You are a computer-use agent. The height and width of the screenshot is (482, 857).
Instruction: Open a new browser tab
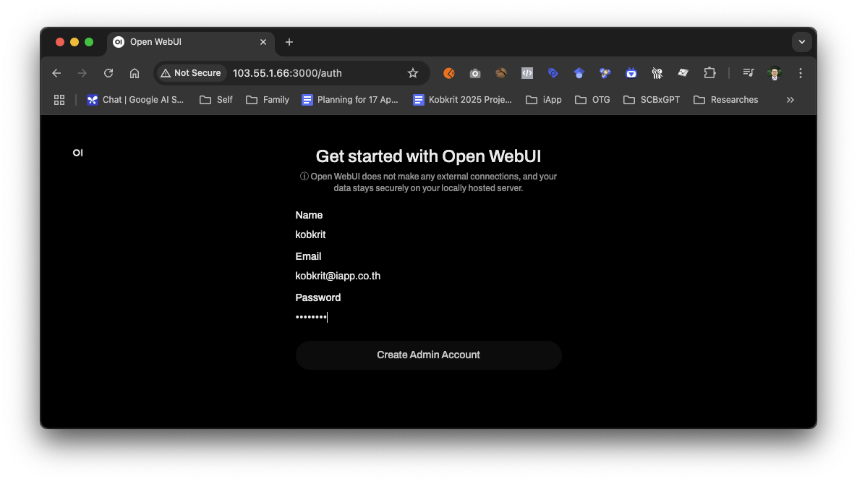(x=289, y=42)
